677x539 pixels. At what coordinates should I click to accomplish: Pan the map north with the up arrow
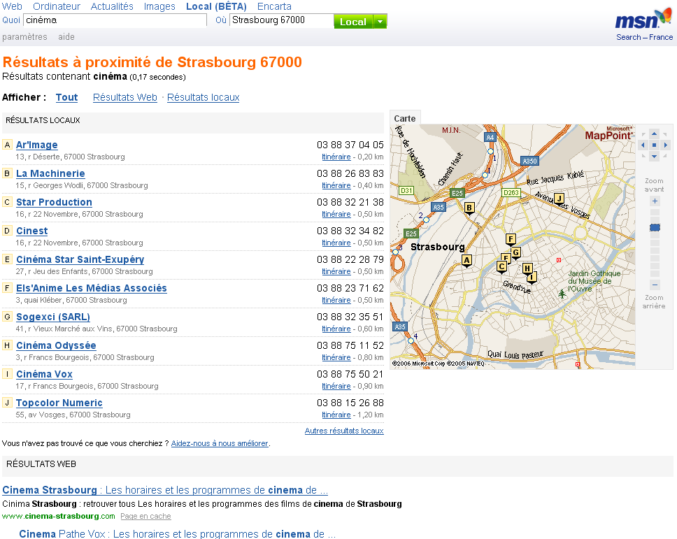(x=654, y=134)
